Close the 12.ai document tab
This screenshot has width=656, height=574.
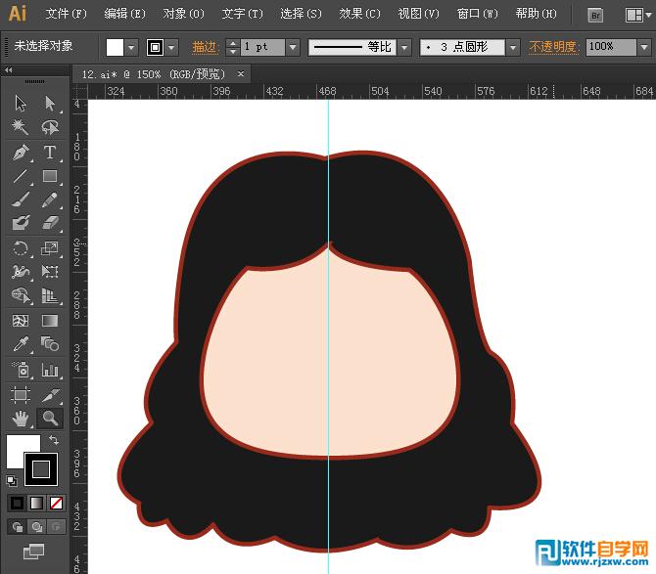tap(241, 74)
